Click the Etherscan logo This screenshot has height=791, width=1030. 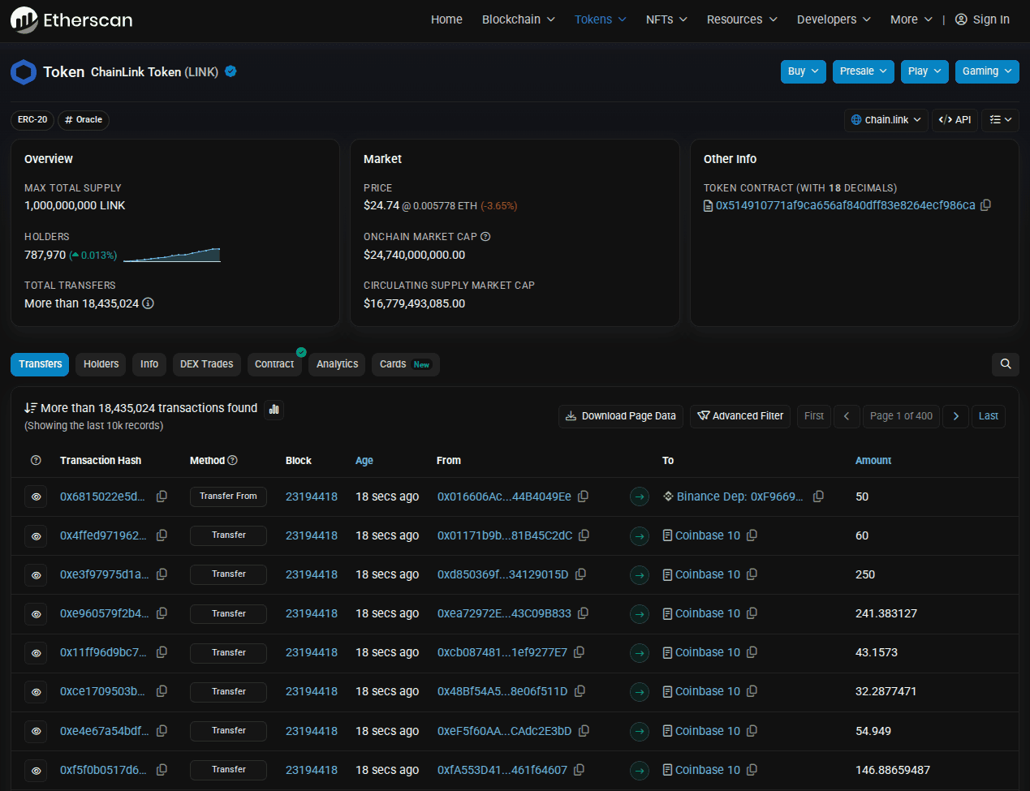pyautogui.click(x=71, y=19)
